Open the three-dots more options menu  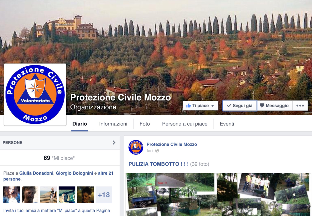[300, 105]
